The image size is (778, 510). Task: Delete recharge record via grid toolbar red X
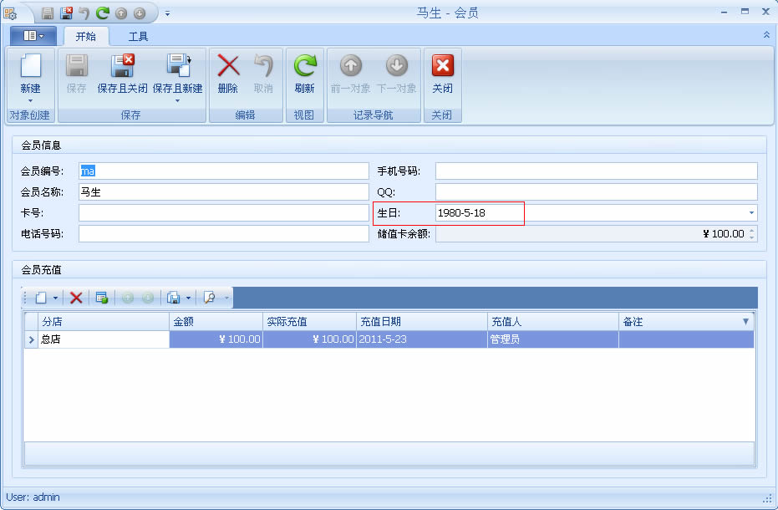coord(76,298)
